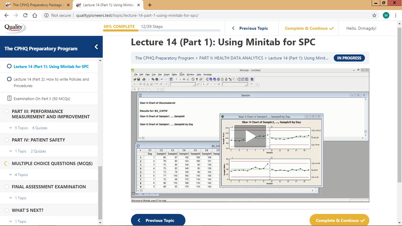Open The CPHQ Preparatory Program breadcrumb link
402x226 pixels.
coord(165,58)
